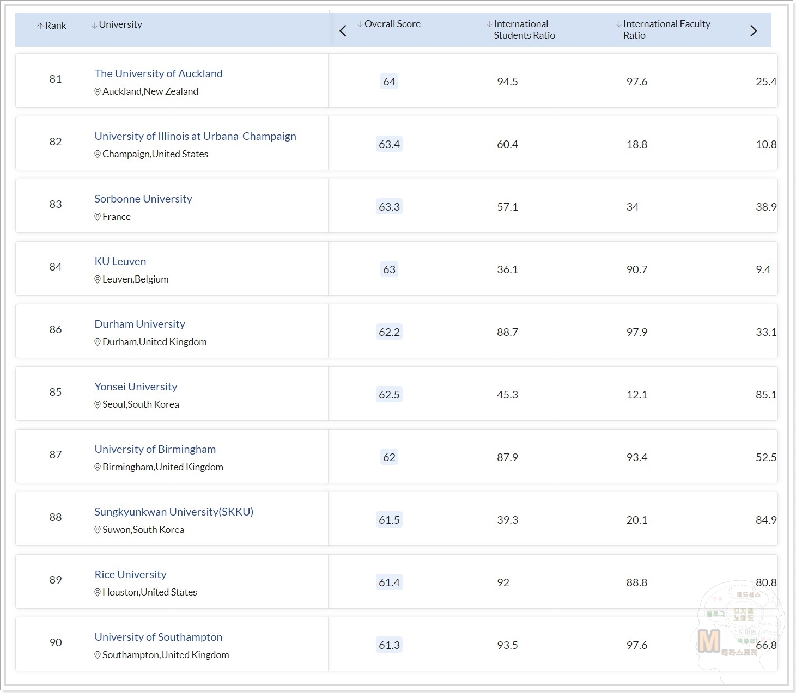Click the overall score 61.5 badge
This screenshot has height=693, width=796.
click(389, 520)
